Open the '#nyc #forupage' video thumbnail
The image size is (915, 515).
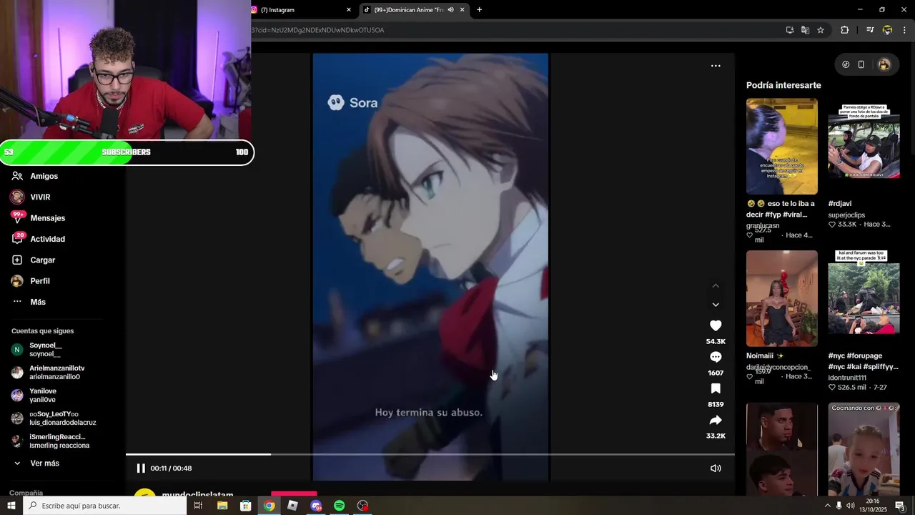pyautogui.click(x=864, y=298)
